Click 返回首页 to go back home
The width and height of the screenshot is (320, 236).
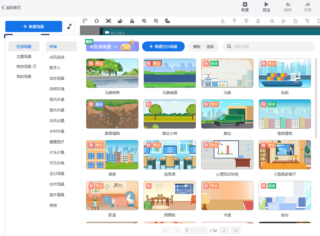(x=12, y=7)
